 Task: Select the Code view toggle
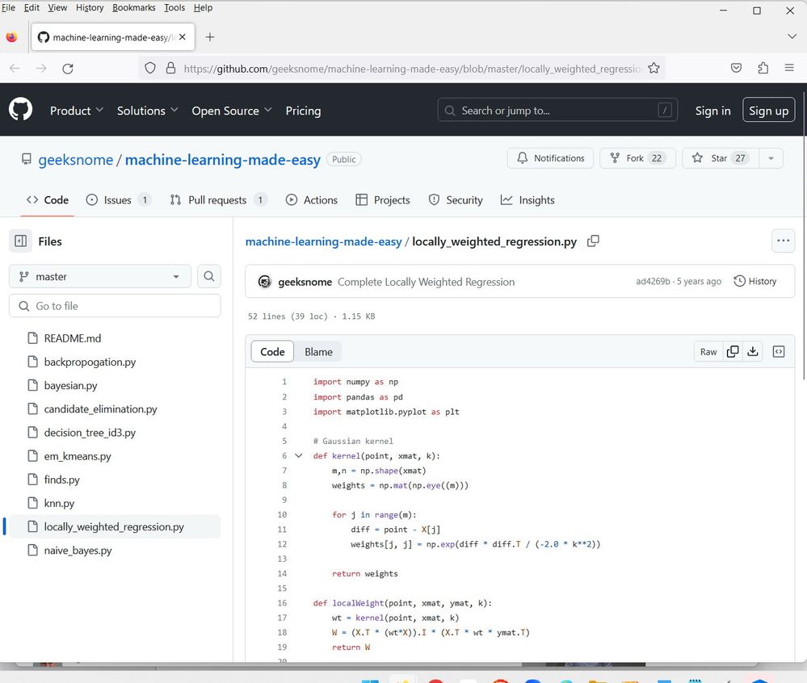(272, 352)
